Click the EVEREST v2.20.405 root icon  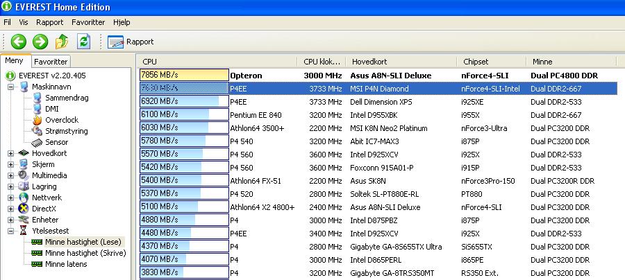10,76
